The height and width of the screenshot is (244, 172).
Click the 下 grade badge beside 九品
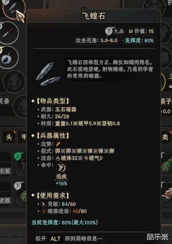pyautogui.click(x=109, y=31)
